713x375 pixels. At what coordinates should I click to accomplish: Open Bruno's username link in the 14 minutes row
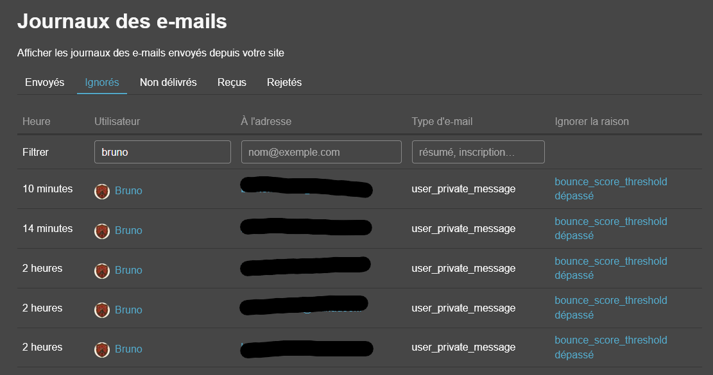(128, 231)
